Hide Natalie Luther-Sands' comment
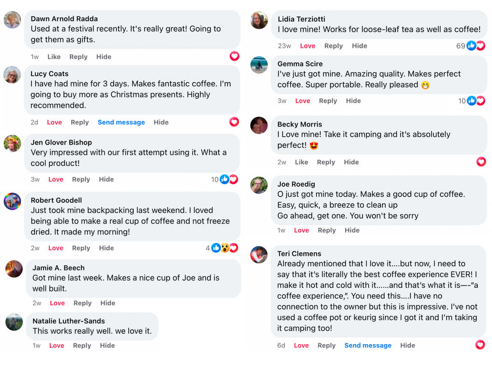Screen dimensions: 492x365 107,346
